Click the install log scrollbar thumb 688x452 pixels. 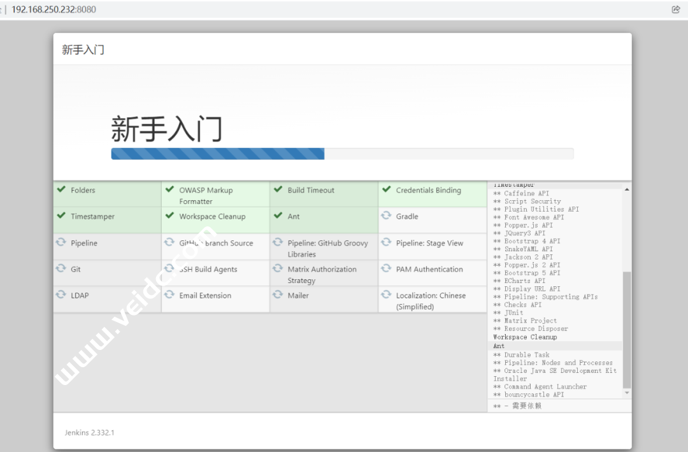[x=627, y=328]
